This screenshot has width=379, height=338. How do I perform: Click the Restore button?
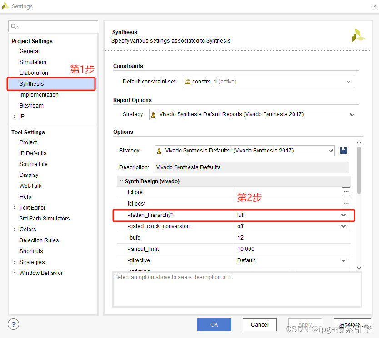point(352,325)
